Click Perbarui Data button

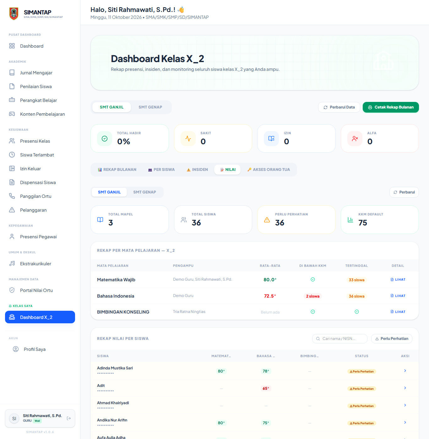click(339, 107)
